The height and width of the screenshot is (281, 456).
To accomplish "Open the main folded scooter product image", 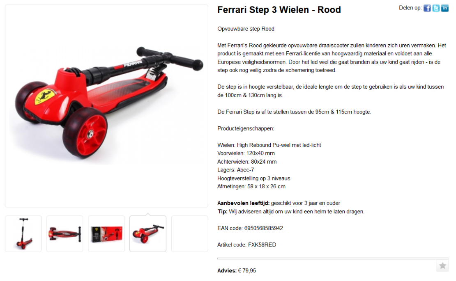I will click(106, 106).
